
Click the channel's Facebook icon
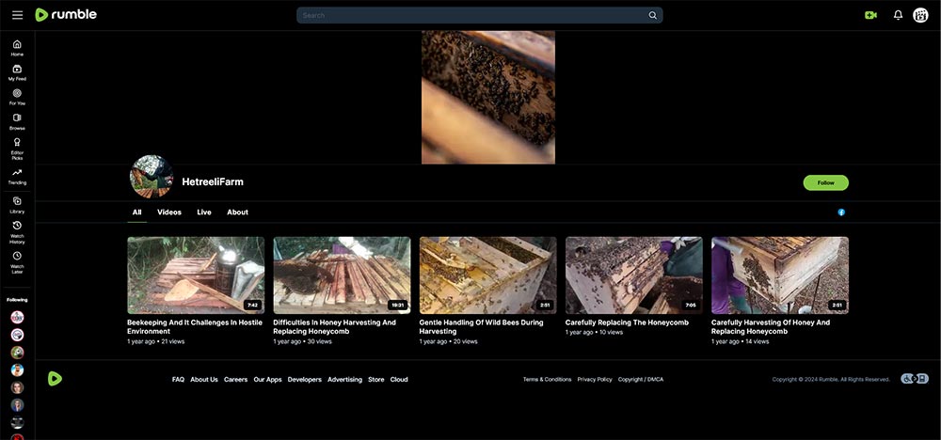[x=841, y=212]
